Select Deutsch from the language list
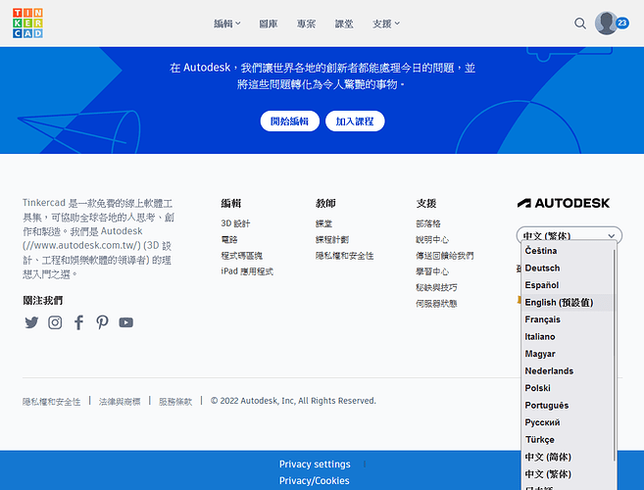The width and height of the screenshot is (644, 490). coord(568,268)
